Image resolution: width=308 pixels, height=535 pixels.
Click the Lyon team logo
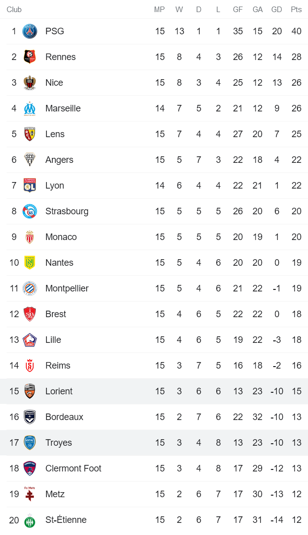pos(30,186)
